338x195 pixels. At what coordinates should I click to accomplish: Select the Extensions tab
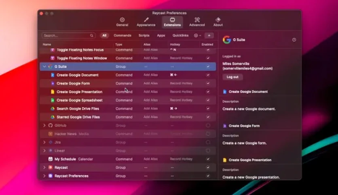pos(172,22)
